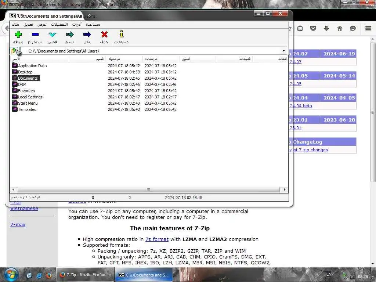Screen dimensions: 376x282
Task: Click the horizontal scrollbar right arrow
Action: pos(285,189)
